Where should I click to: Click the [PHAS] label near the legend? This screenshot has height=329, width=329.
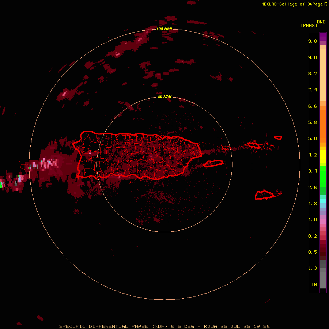pyautogui.click(x=309, y=26)
